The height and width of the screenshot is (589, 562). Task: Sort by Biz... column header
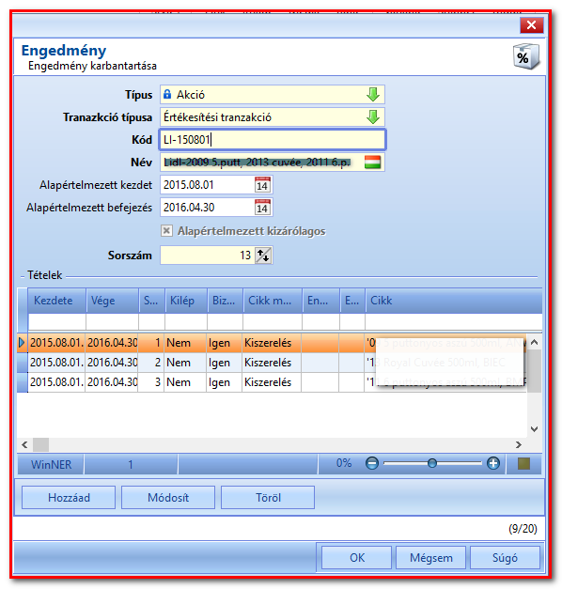(226, 301)
